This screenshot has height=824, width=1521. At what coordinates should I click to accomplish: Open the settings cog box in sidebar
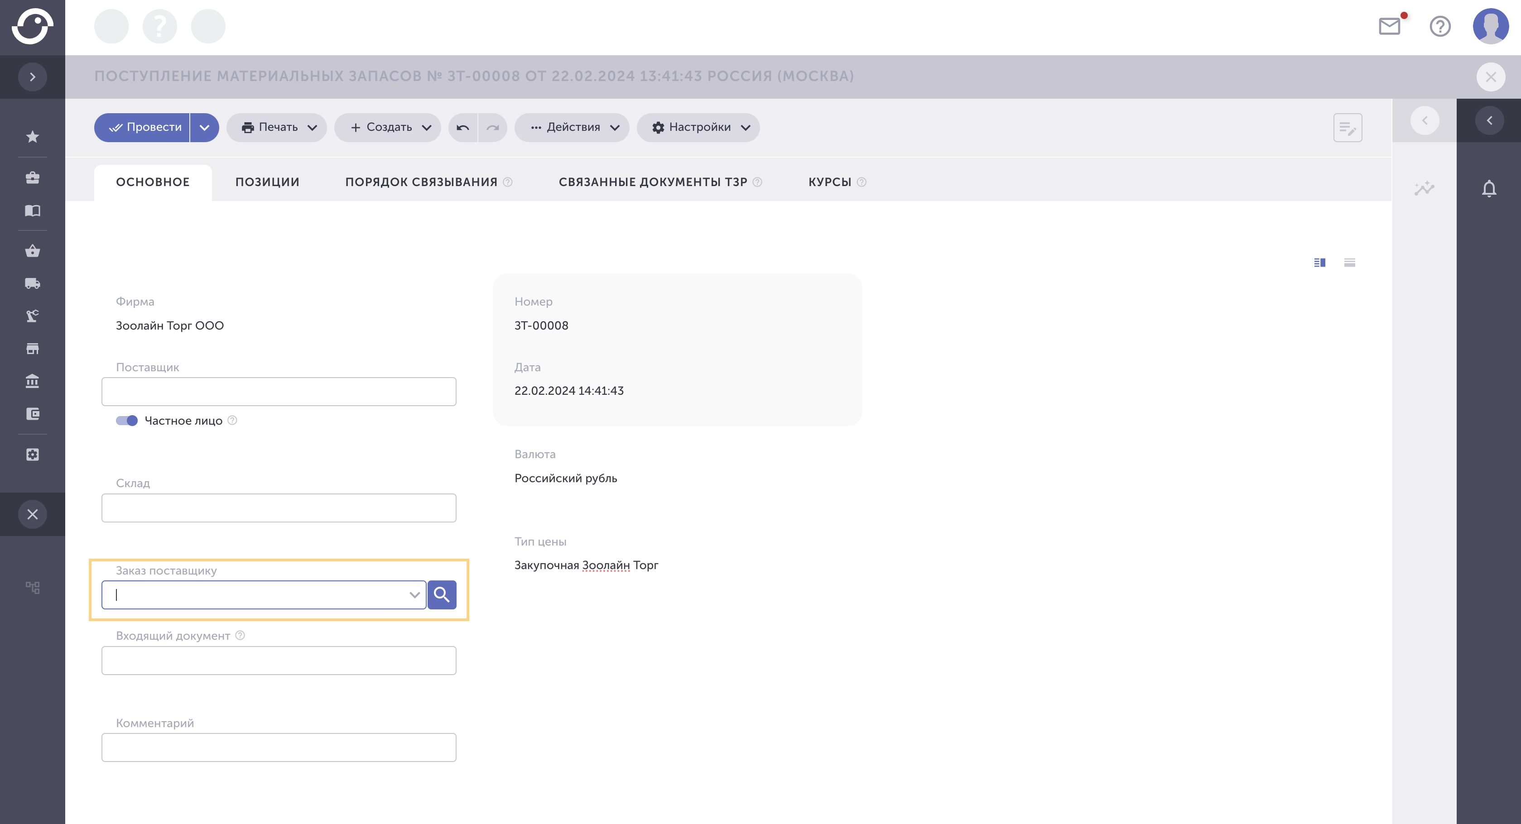(33, 455)
